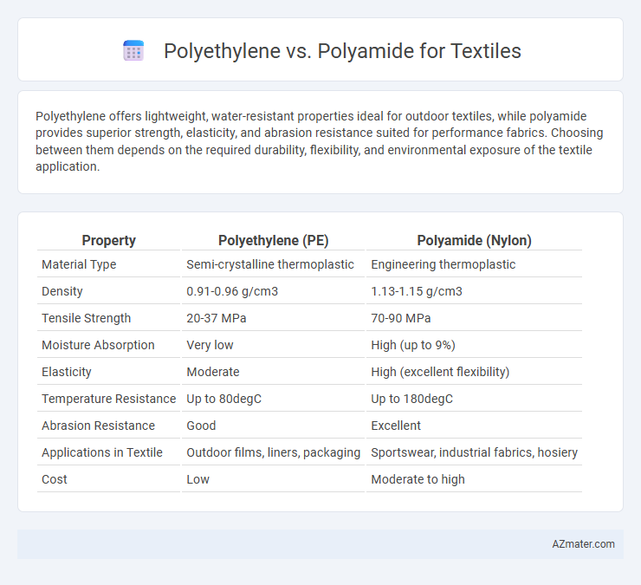Click the '70-90 MPa' value

(x=400, y=318)
